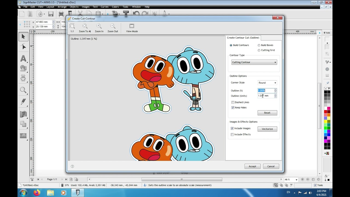
Task: Open the Contour Type dropdown
Action: [254, 62]
